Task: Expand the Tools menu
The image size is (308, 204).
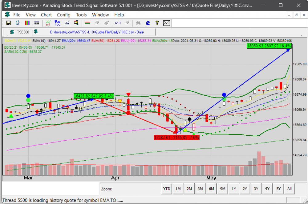Action: [x=81, y=15]
